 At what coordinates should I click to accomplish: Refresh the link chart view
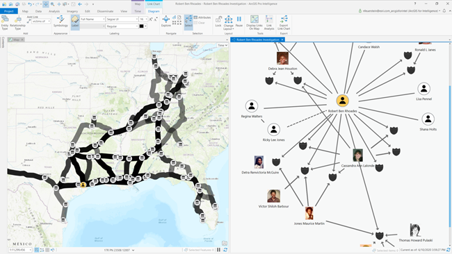point(449,250)
